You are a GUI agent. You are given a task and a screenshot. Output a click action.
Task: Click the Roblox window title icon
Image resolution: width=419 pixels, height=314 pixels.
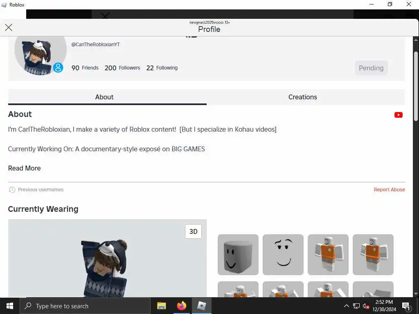point(4,5)
